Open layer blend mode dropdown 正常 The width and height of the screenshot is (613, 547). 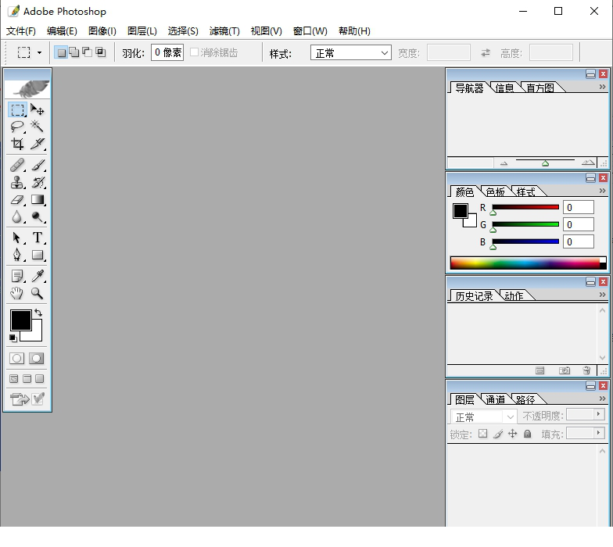(x=483, y=417)
